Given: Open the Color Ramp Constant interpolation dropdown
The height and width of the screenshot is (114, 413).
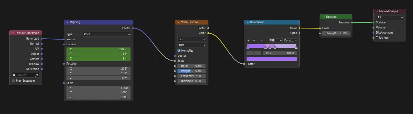Looking at the screenshot, I should click(290, 41).
